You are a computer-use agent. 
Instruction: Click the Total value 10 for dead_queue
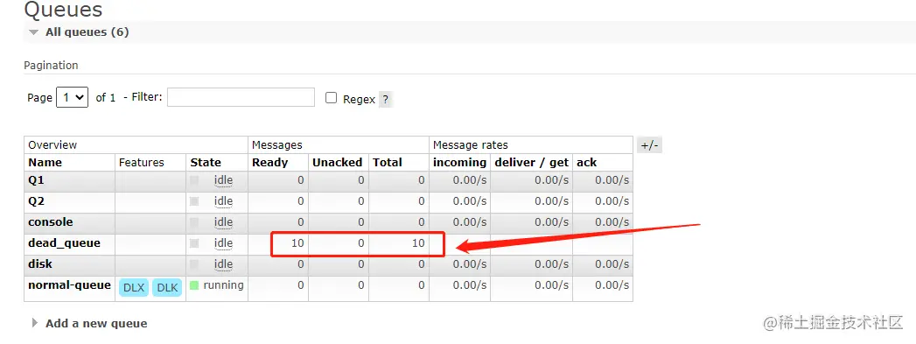[x=418, y=243]
